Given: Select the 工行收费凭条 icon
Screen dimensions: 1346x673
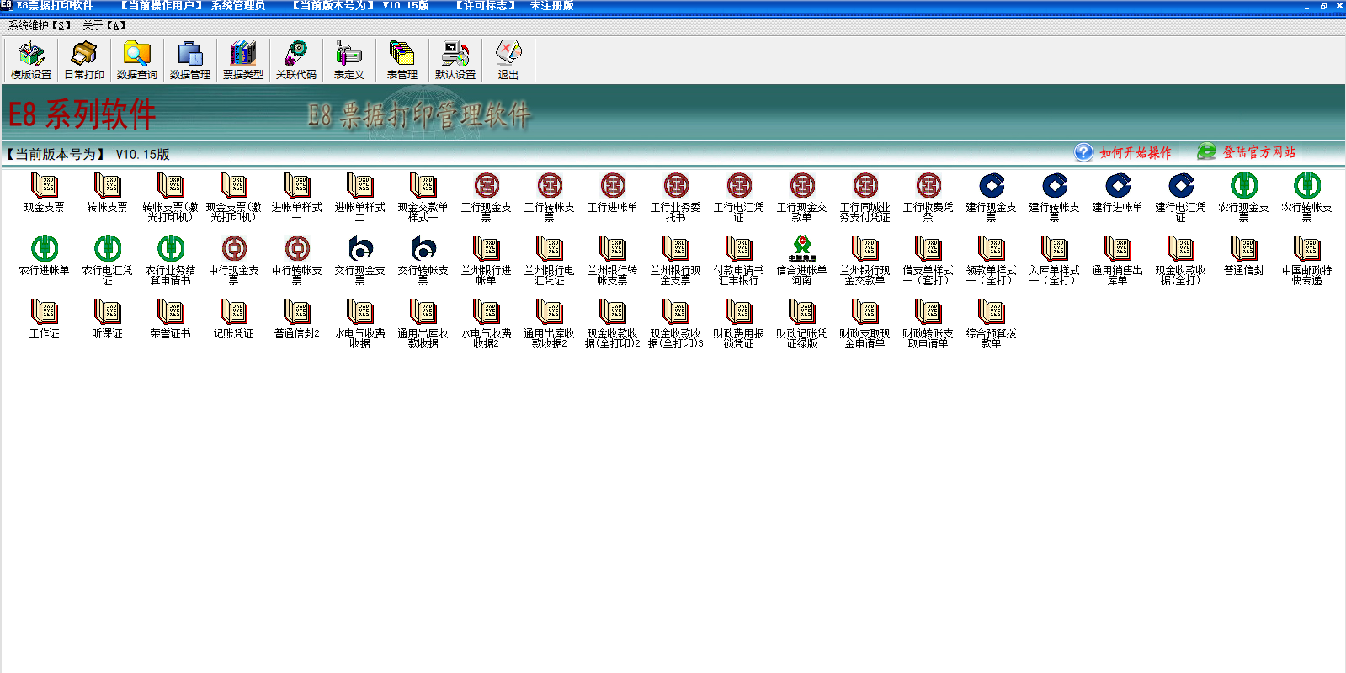Looking at the screenshot, I should (928, 197).
